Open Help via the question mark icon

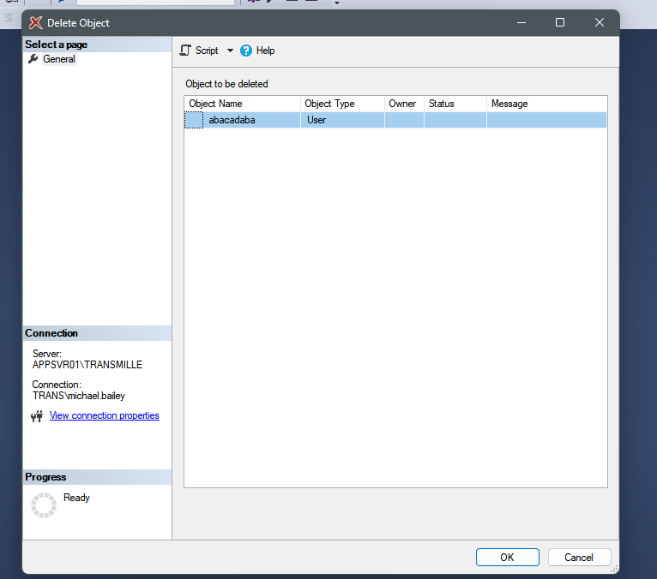(x=246, y=51)
